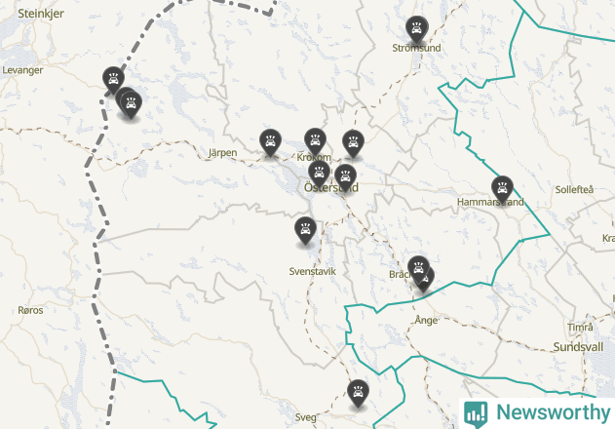Open the northernmost car marker near the Norwegian border
The image size is (615, 429).
(113, 80)
